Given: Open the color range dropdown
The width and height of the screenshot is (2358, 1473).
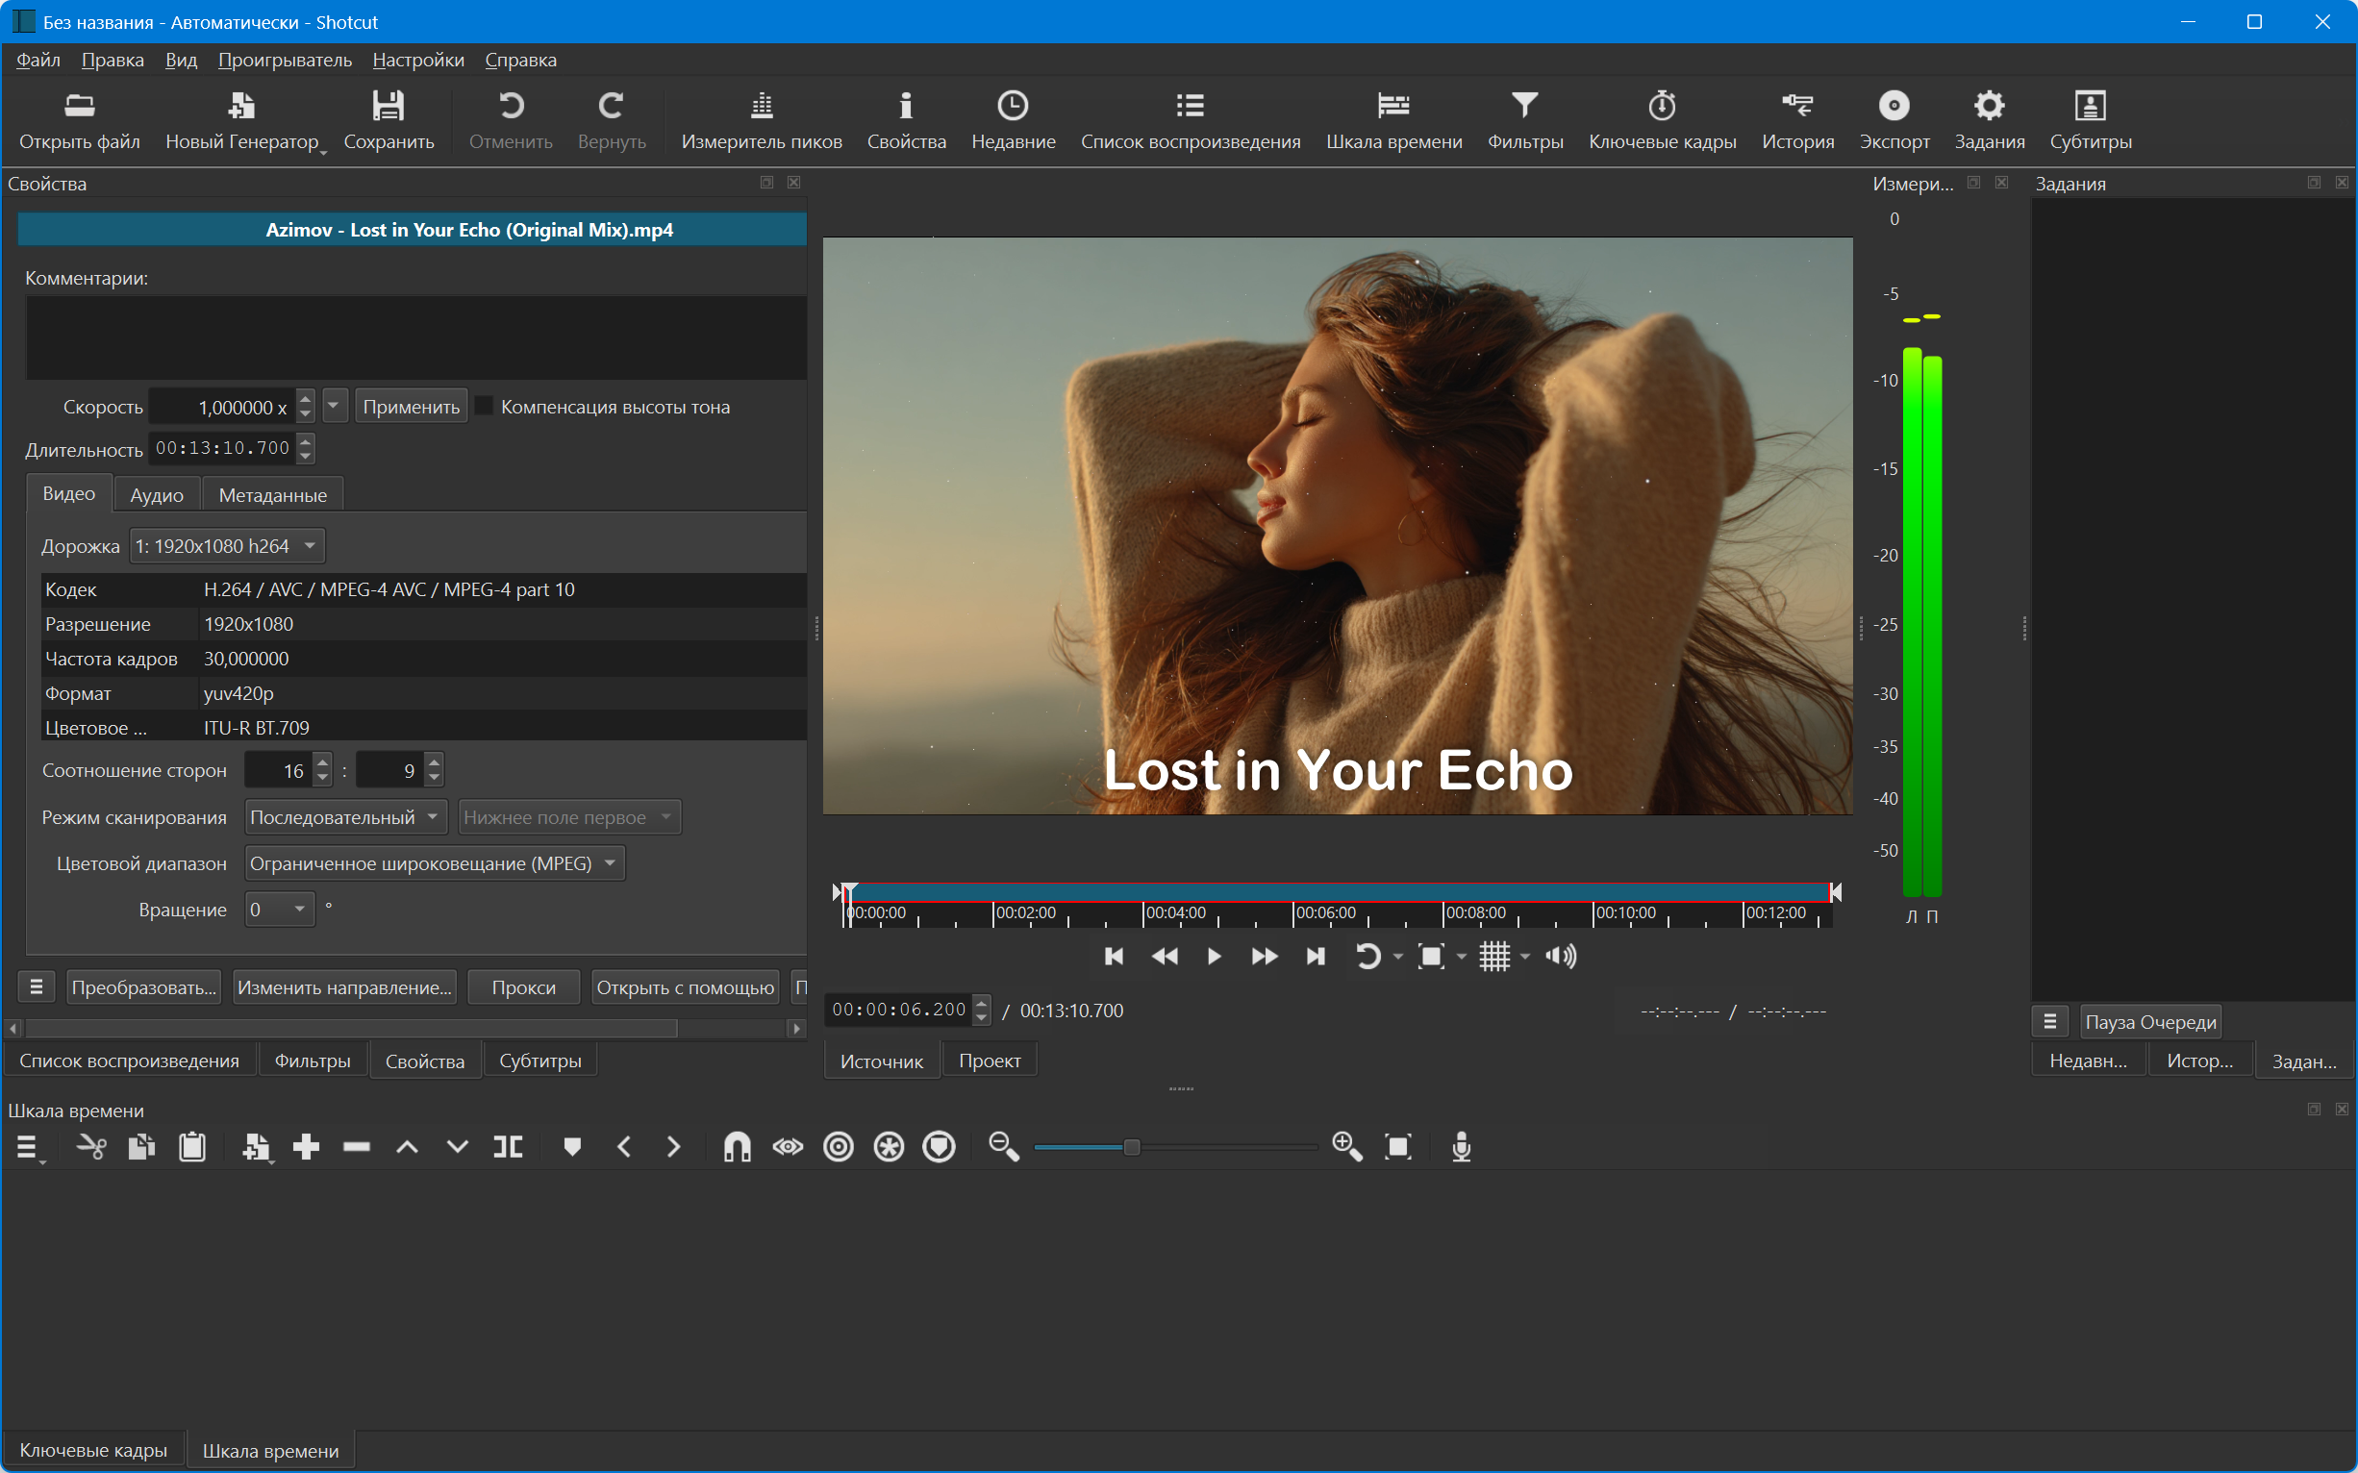Looking at the screenshot, I should 434,863.
